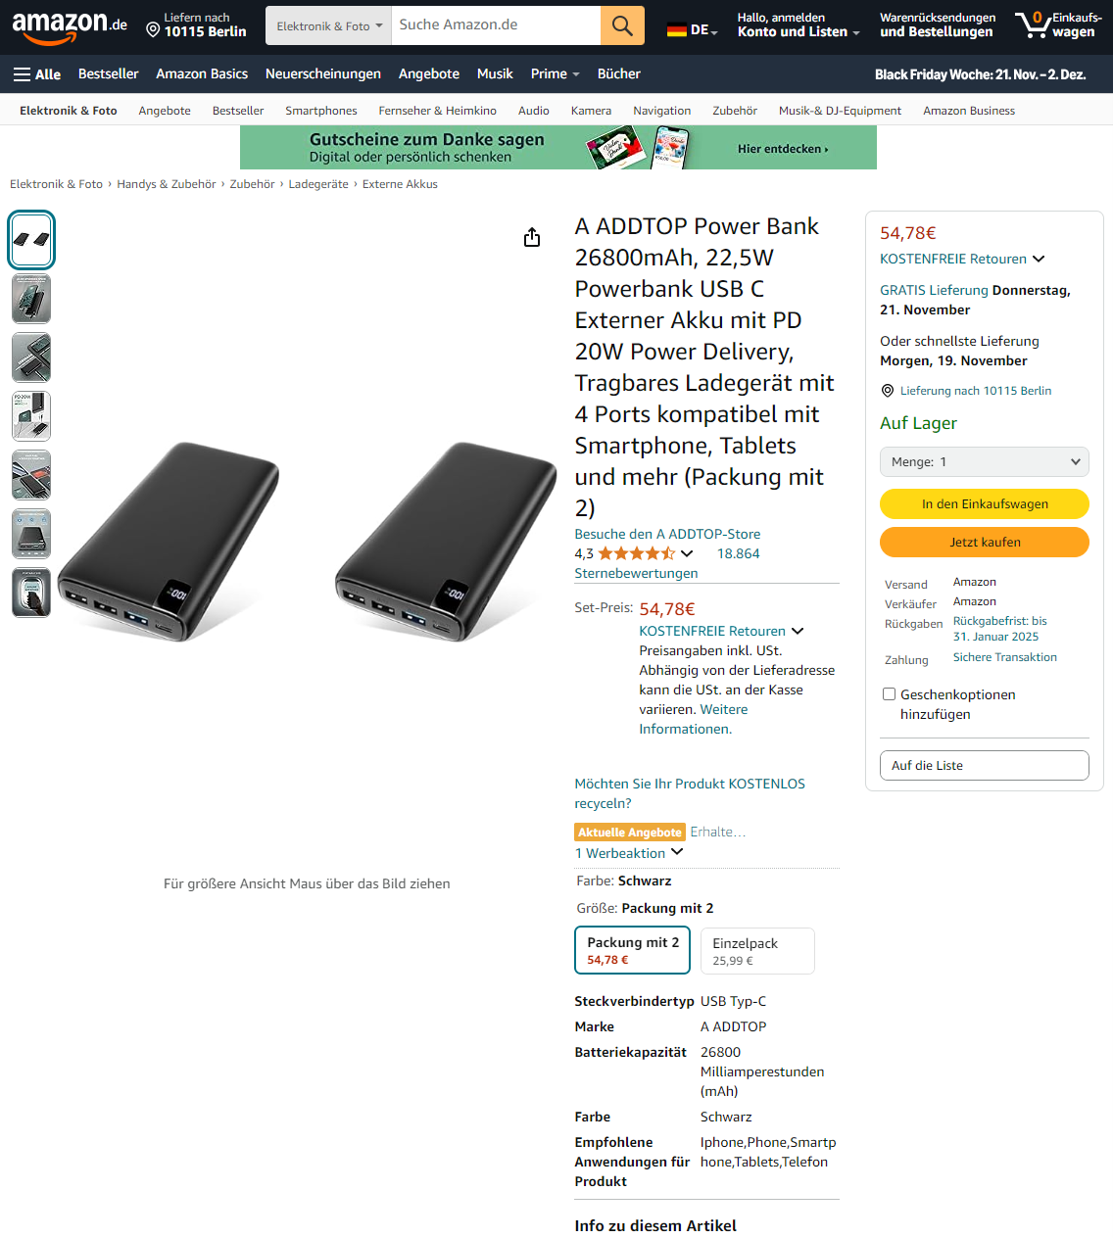Click the delivery location pin icon
The width and height of the screenshot is (1113, 1238).
(x=153, y=30)
